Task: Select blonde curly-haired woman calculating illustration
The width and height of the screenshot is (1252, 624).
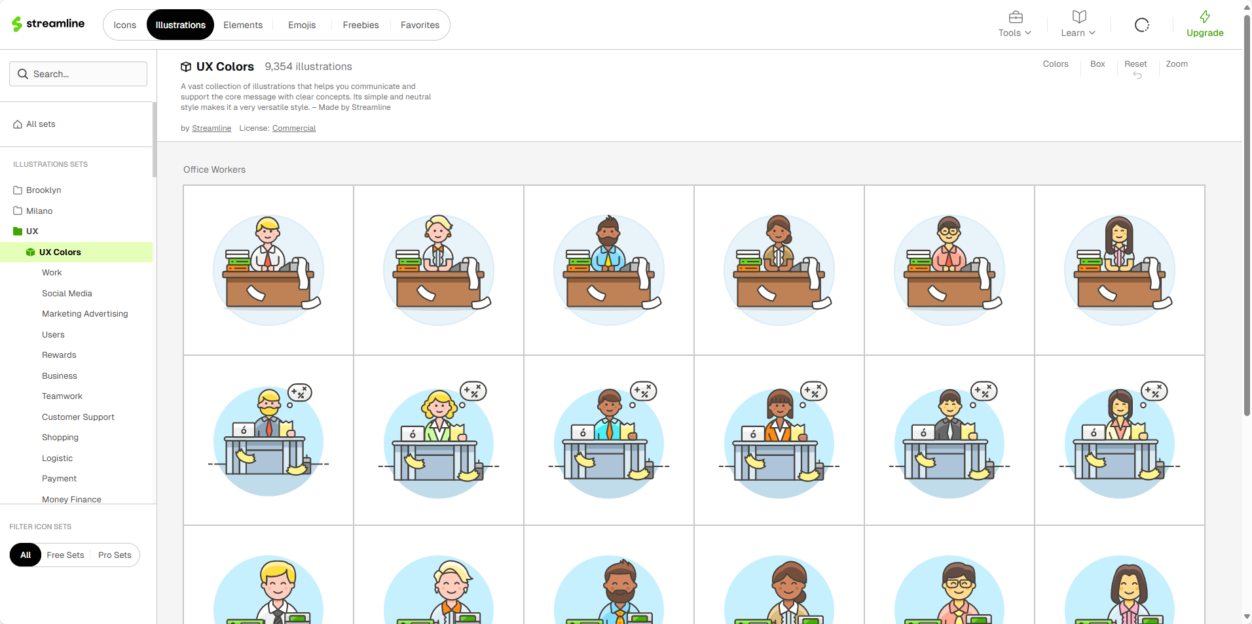Action: pyautogui.click(x=439, y=440)
